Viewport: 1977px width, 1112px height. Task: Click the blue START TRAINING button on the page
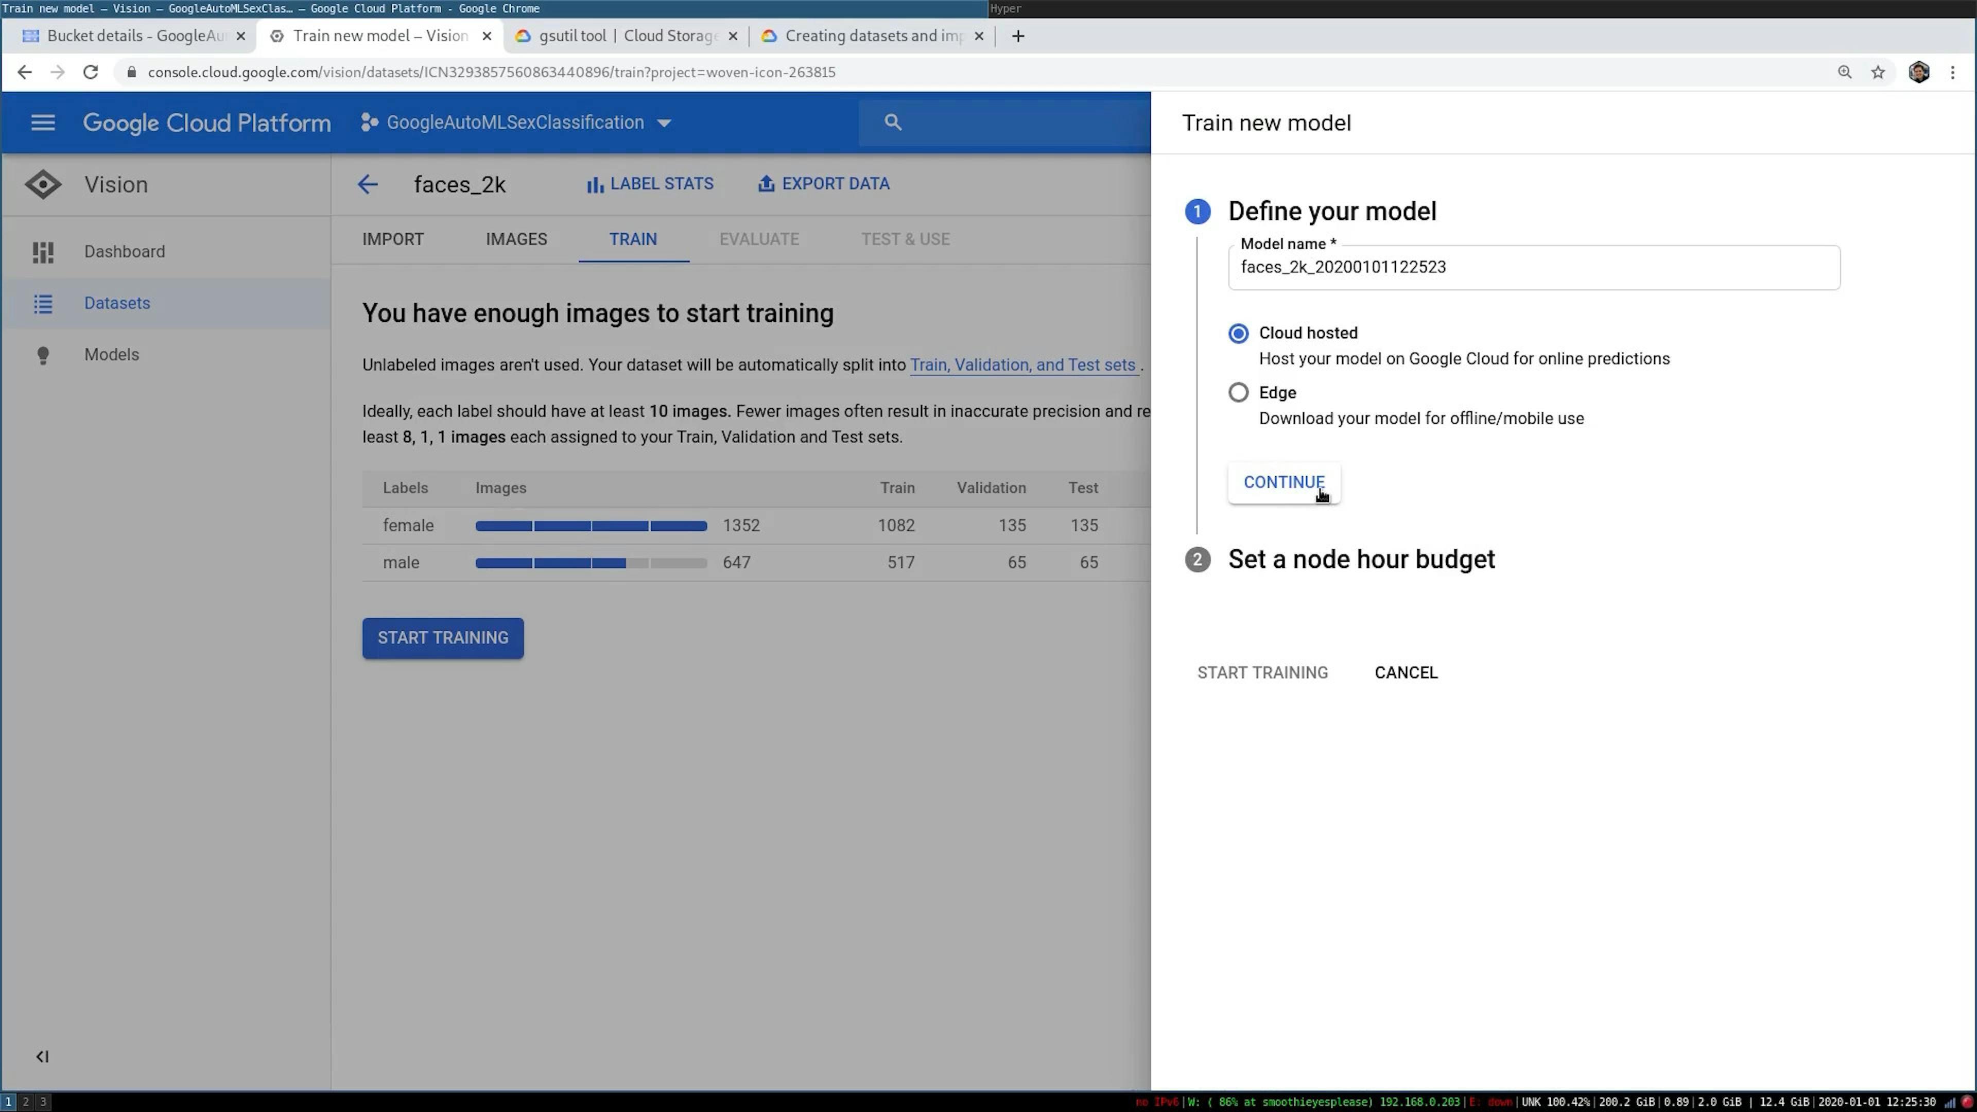(x=443, y=638)
